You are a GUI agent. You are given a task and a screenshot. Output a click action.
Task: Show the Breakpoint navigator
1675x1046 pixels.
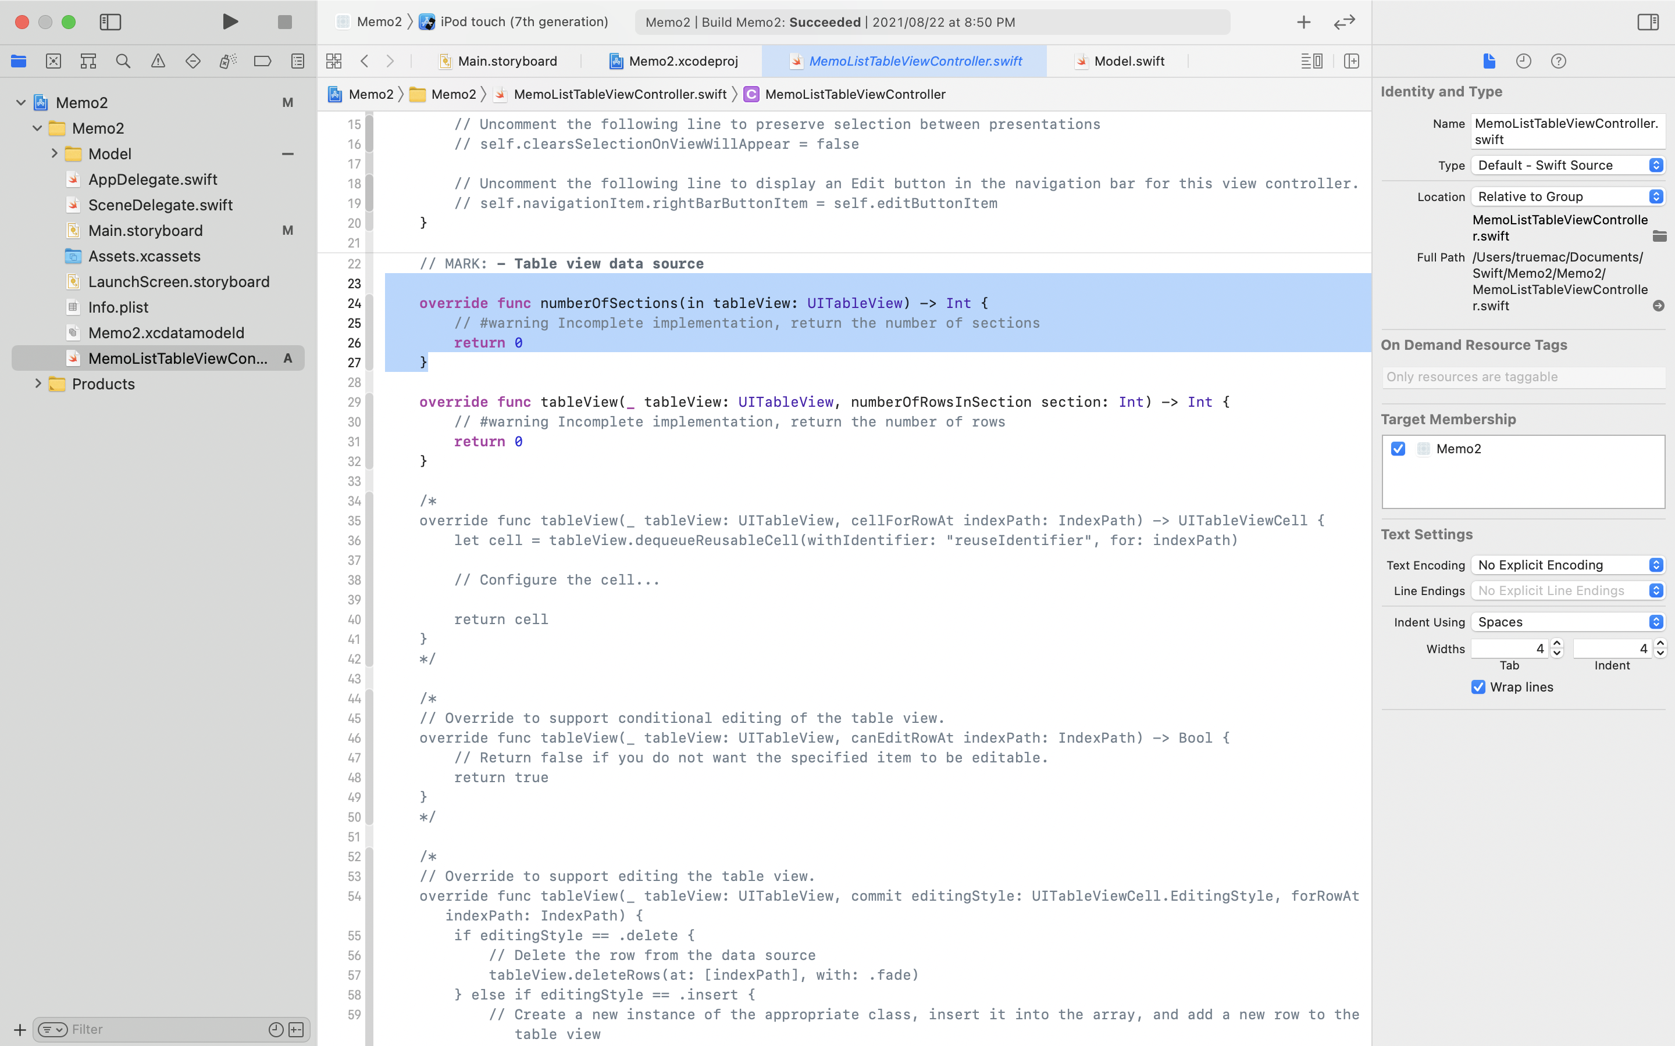coord(262,61)
